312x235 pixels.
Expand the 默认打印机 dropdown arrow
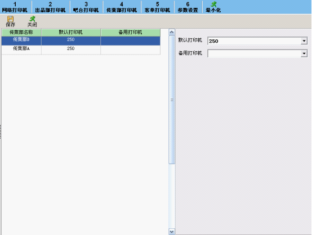click(x=304, y=41)
